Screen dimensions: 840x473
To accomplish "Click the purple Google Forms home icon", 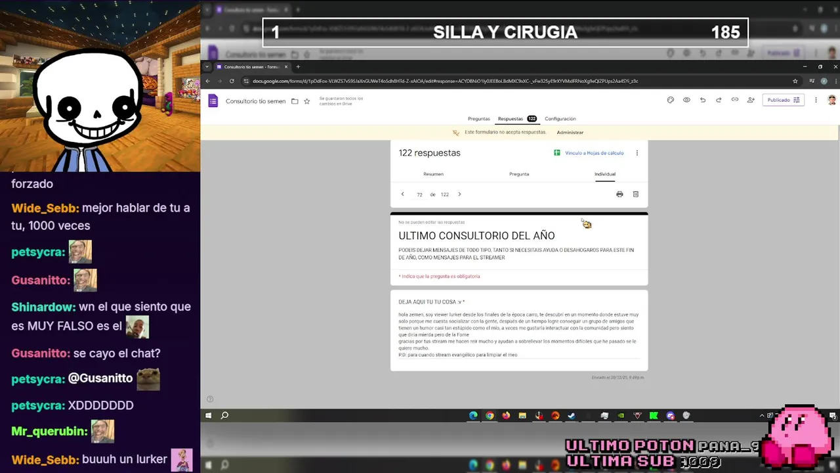I will pos(213,101).
